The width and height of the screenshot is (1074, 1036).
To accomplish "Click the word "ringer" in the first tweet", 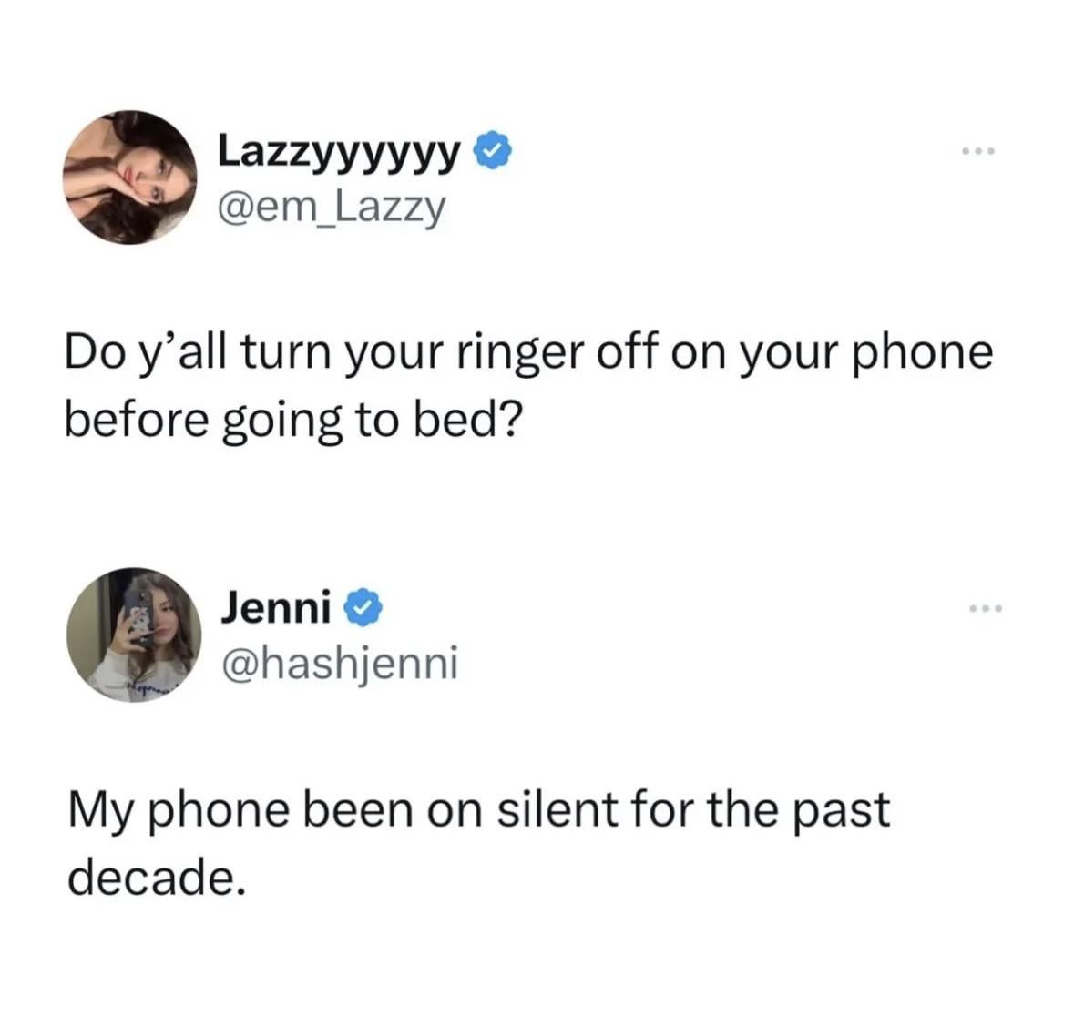I will click(518, 353).
